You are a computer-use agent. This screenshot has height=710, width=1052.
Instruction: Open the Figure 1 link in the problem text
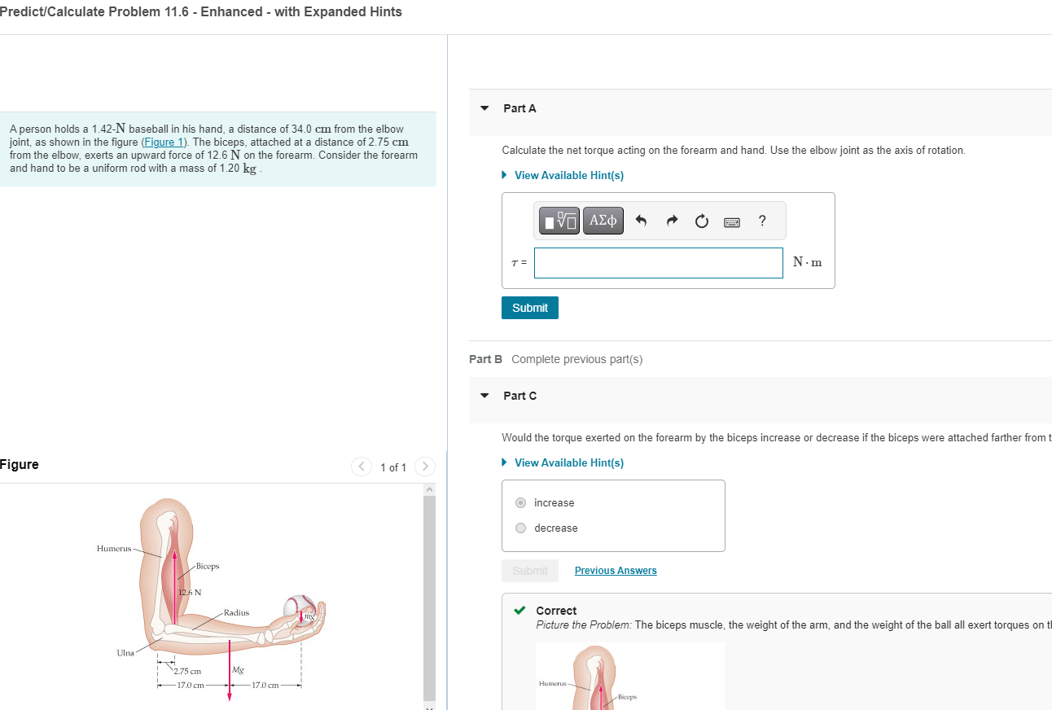pyautogui.click(x=164, y=142)
